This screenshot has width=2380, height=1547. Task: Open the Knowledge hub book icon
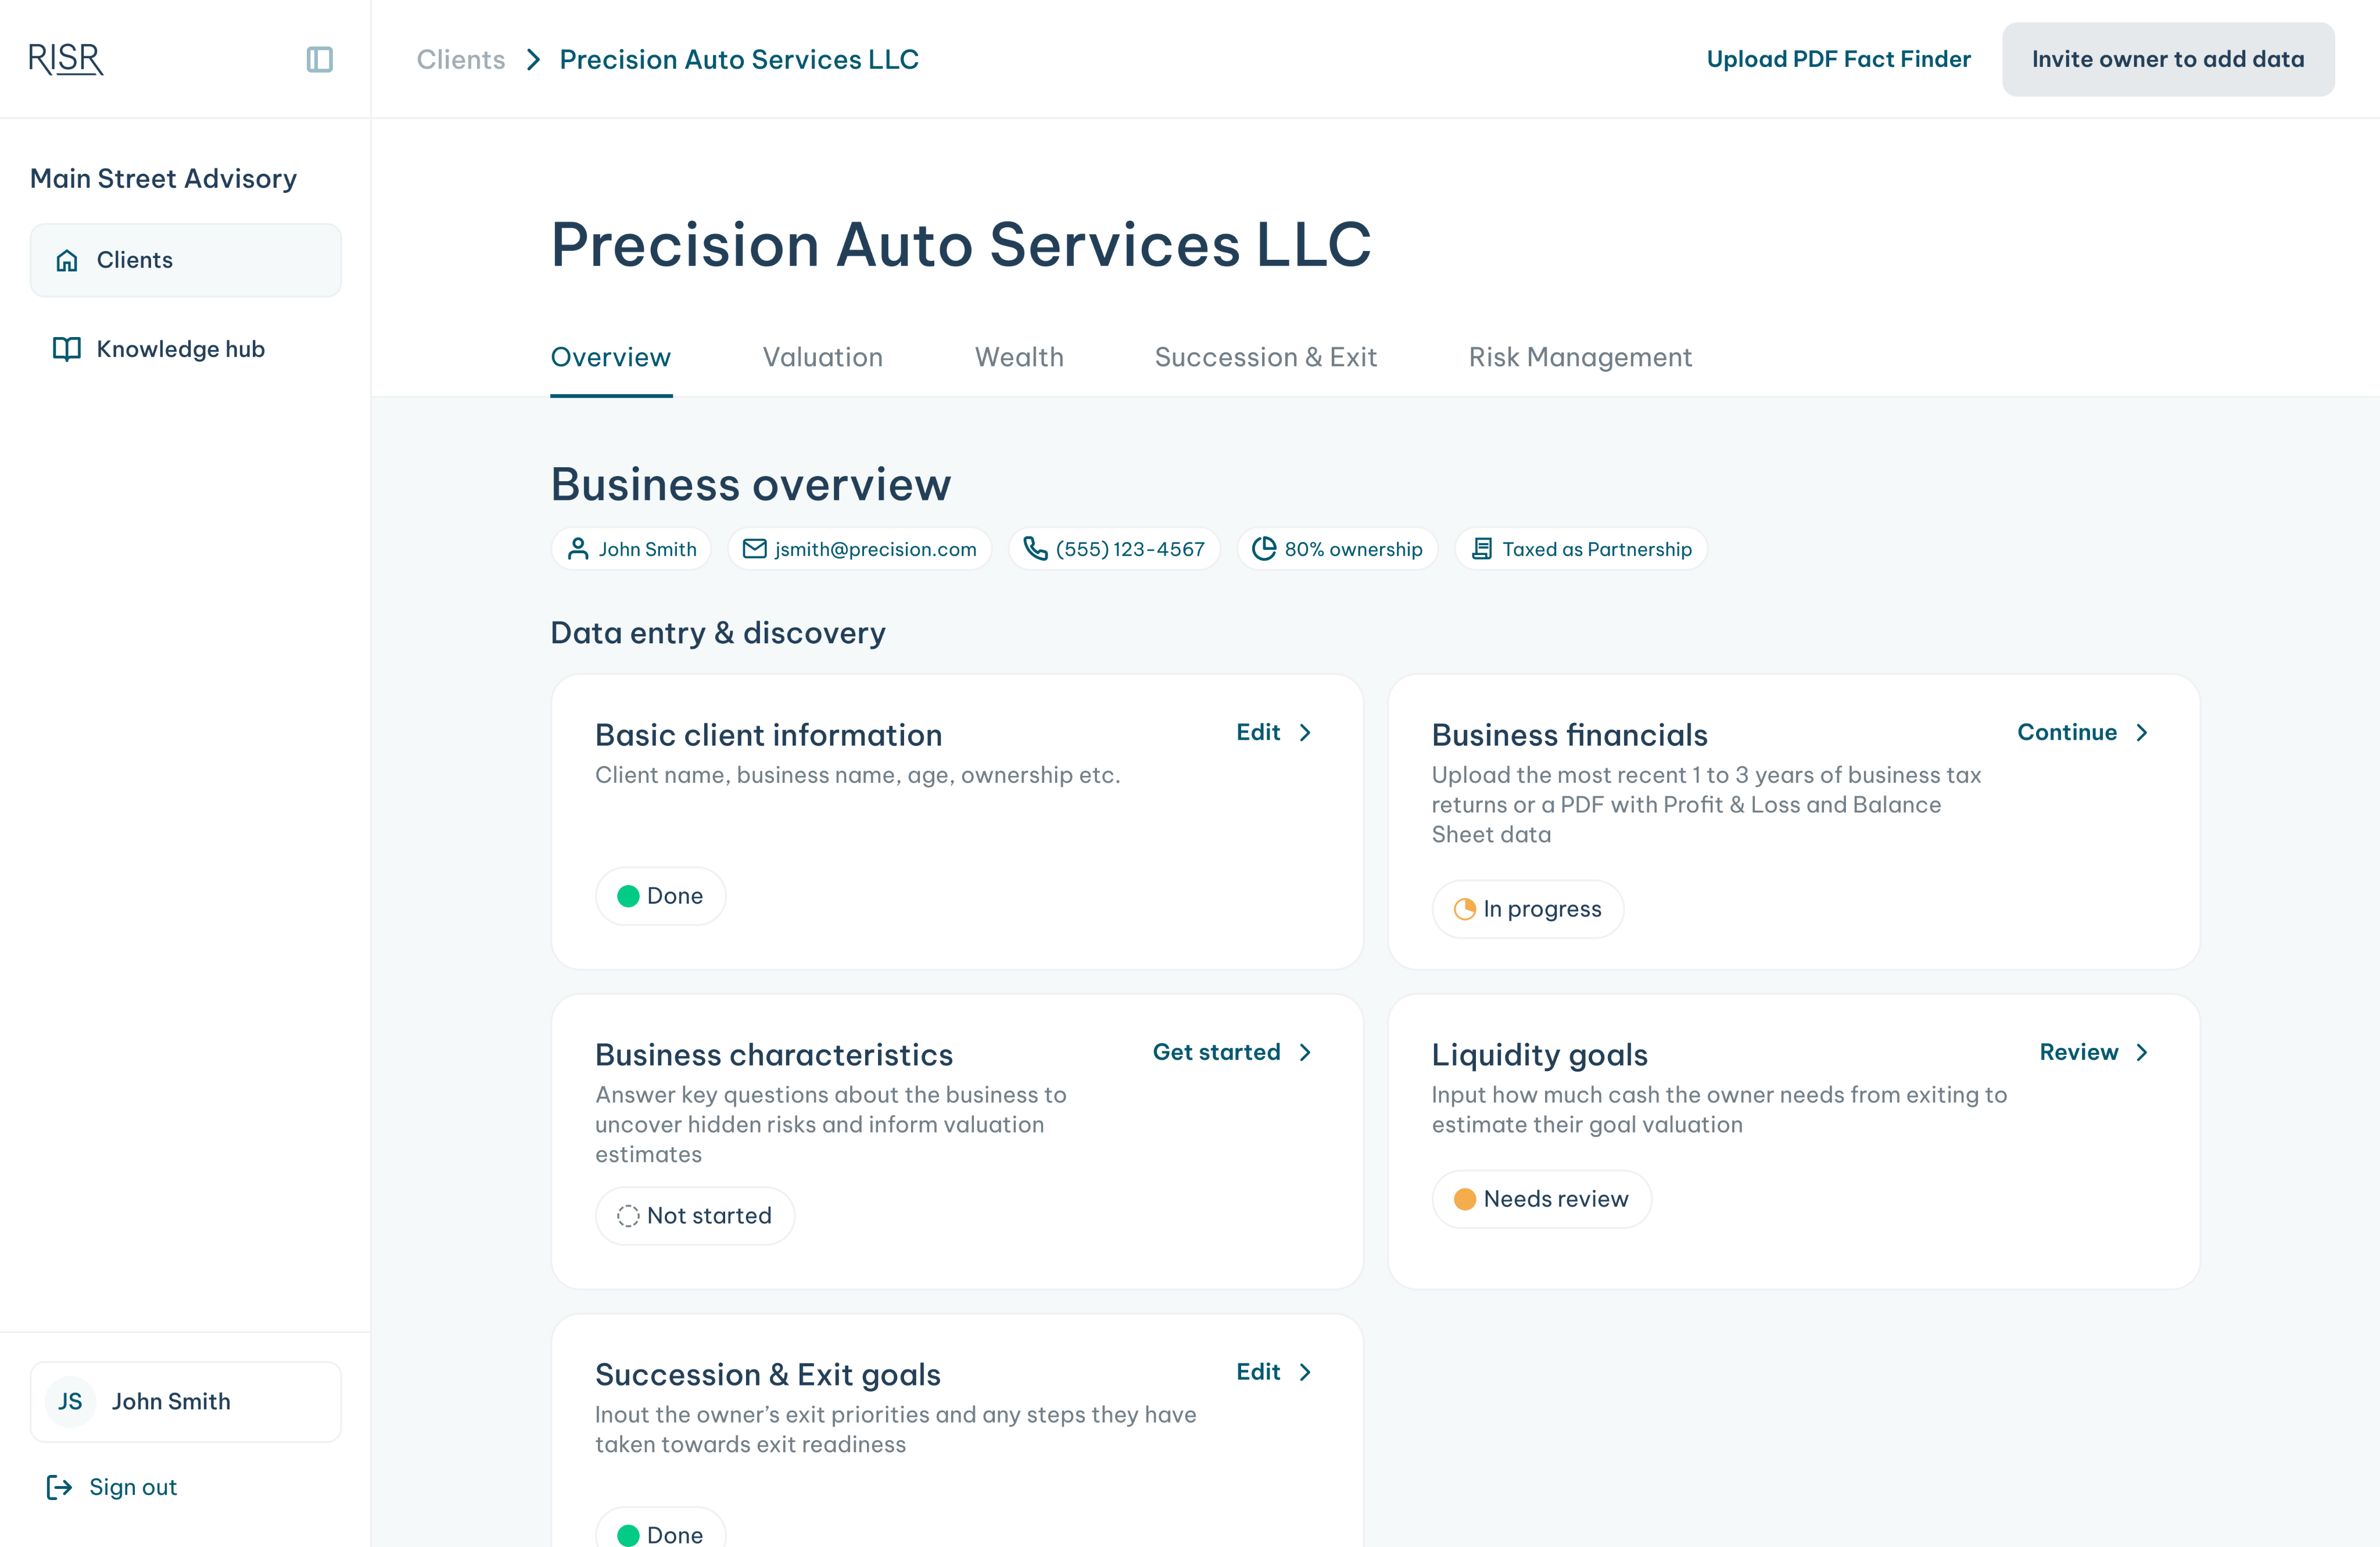tap(67, 349)
